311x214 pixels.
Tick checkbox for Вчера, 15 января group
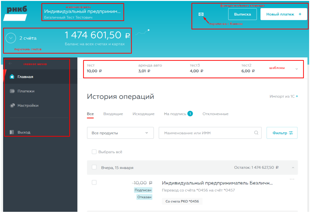94,167
